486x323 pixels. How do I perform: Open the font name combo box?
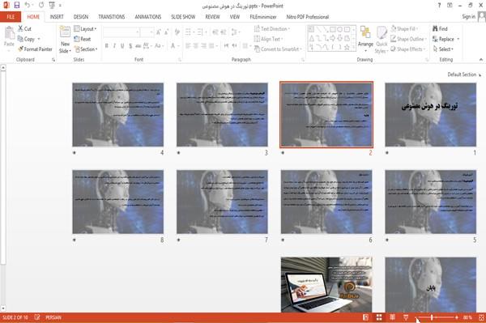pos(122,32)
